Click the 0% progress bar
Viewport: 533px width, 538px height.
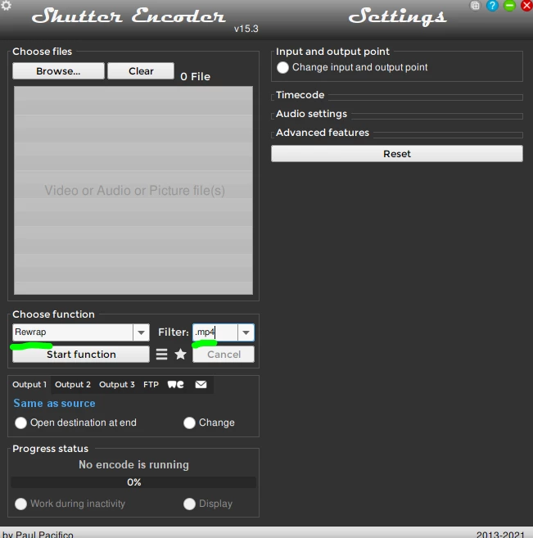point(133,482)
